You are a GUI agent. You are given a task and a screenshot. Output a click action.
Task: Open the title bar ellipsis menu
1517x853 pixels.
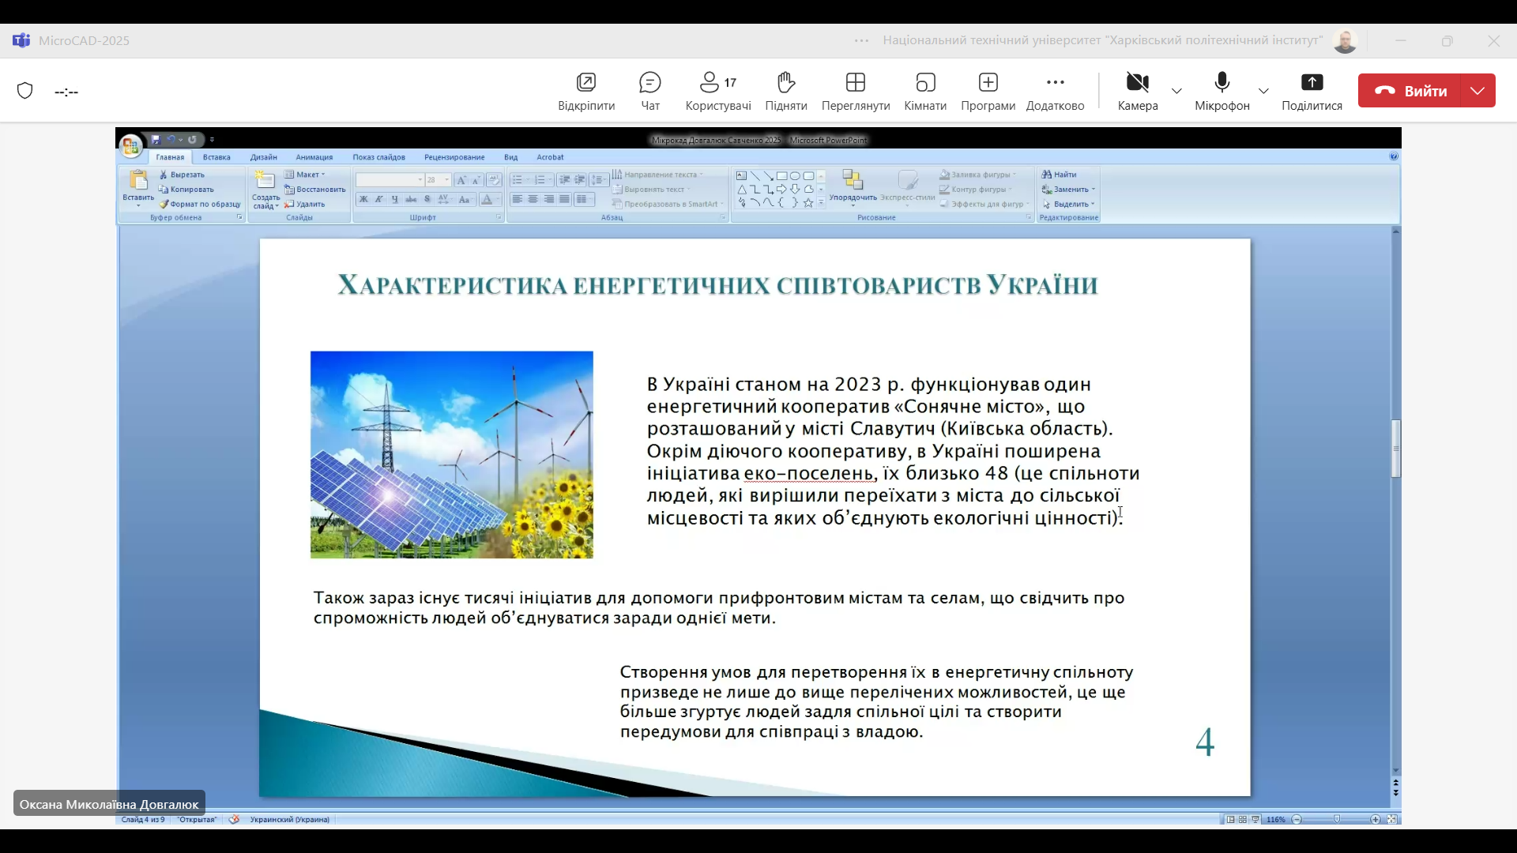click(x=861, y=40)
